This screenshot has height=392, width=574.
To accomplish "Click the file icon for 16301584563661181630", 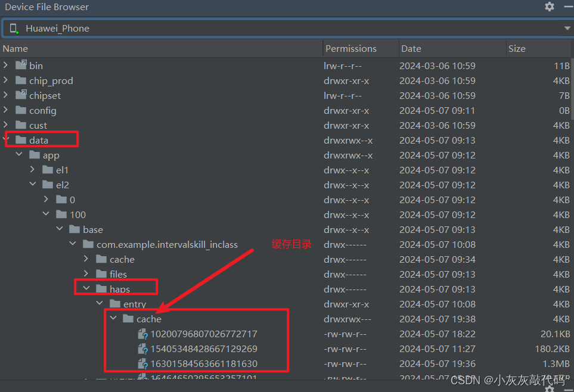I will pyautogui.click(x=142, y=364).
